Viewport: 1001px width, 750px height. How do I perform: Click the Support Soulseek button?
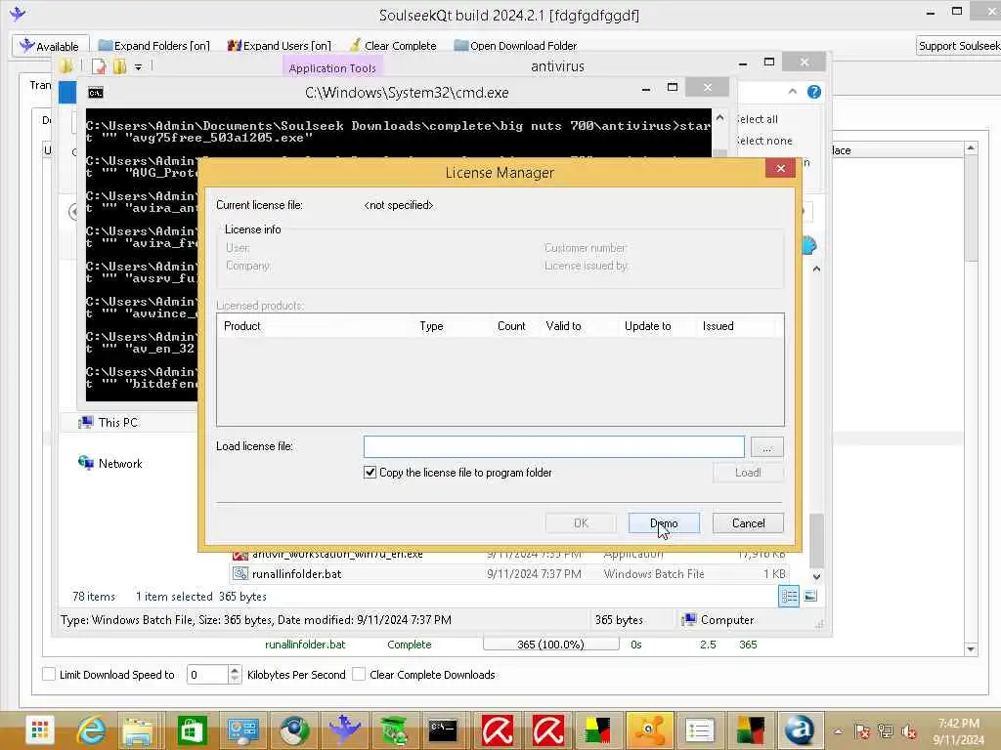click(958, 46)
